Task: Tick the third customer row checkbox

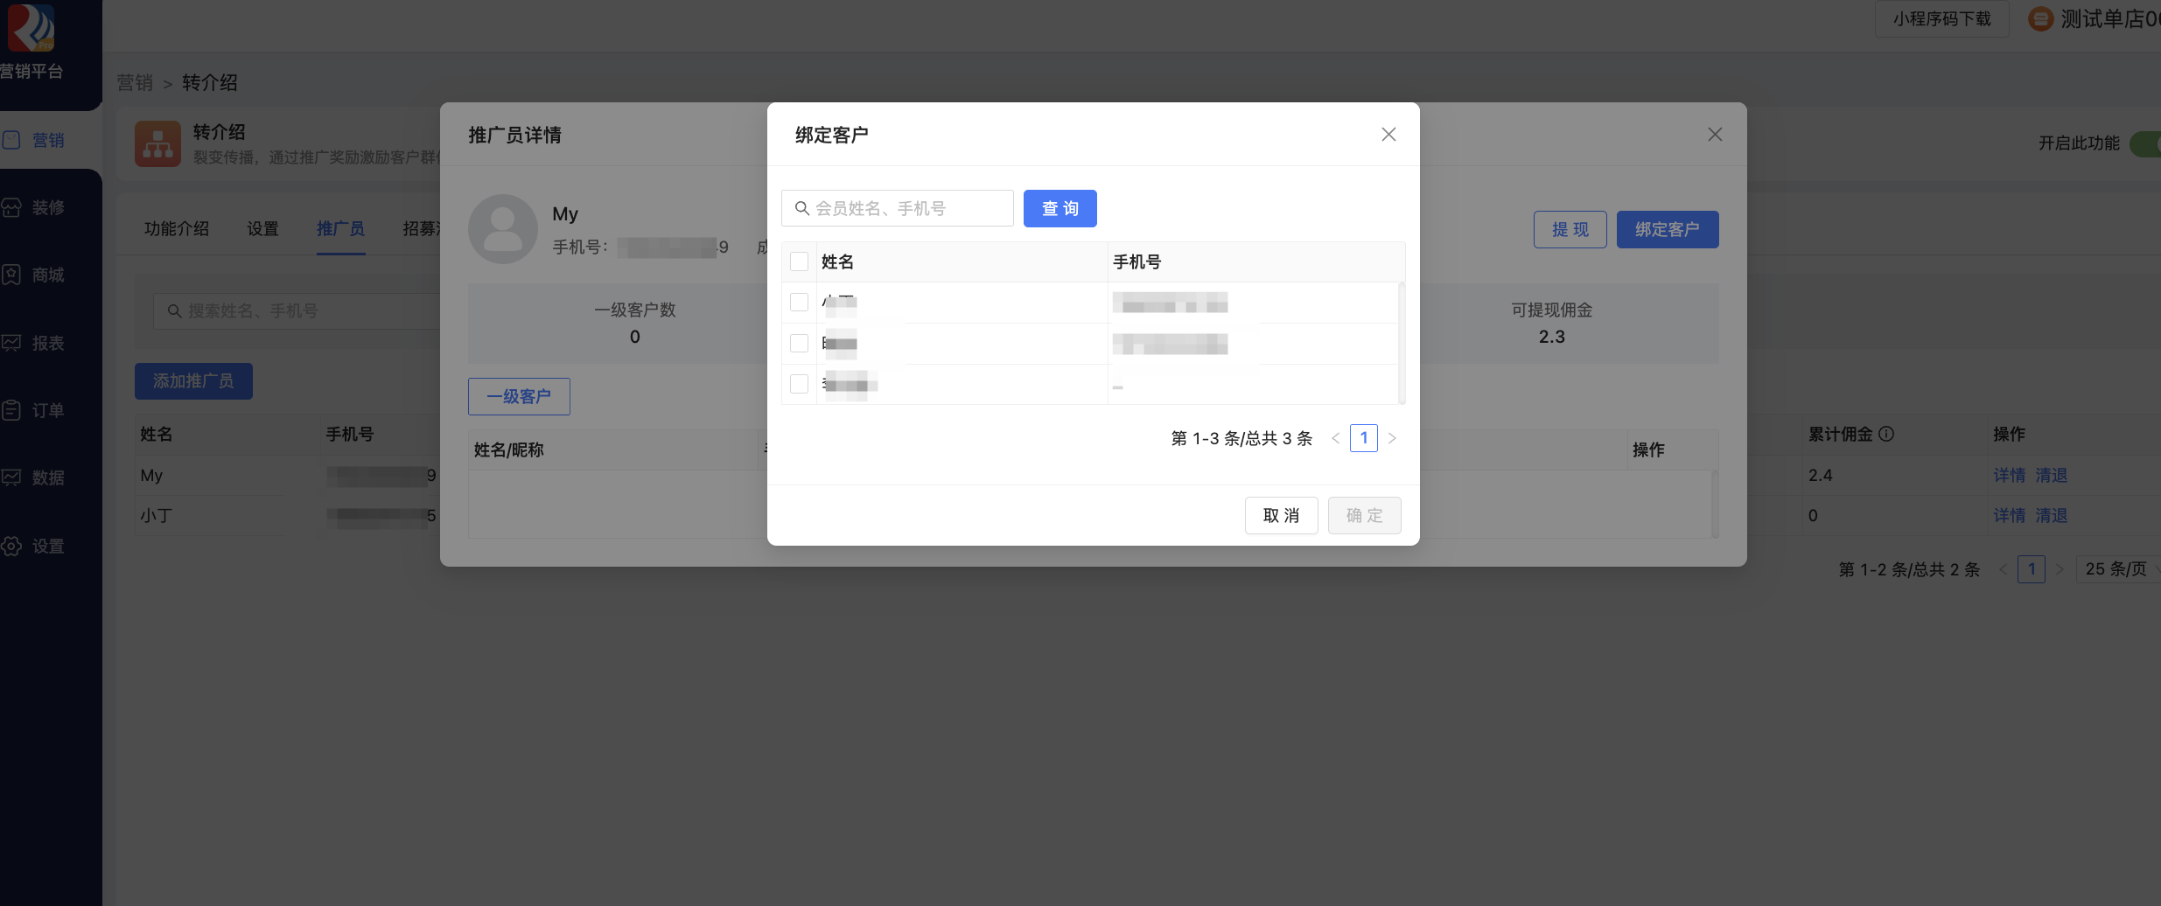Action: point(799,384)
